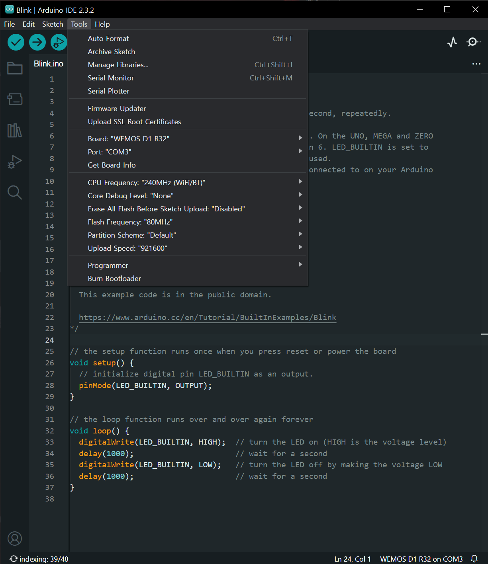488x564 pixels.
Task: Click "Ln 24, Col 1" cursor position
Action: pyautogui.click(x=353, y=559)
